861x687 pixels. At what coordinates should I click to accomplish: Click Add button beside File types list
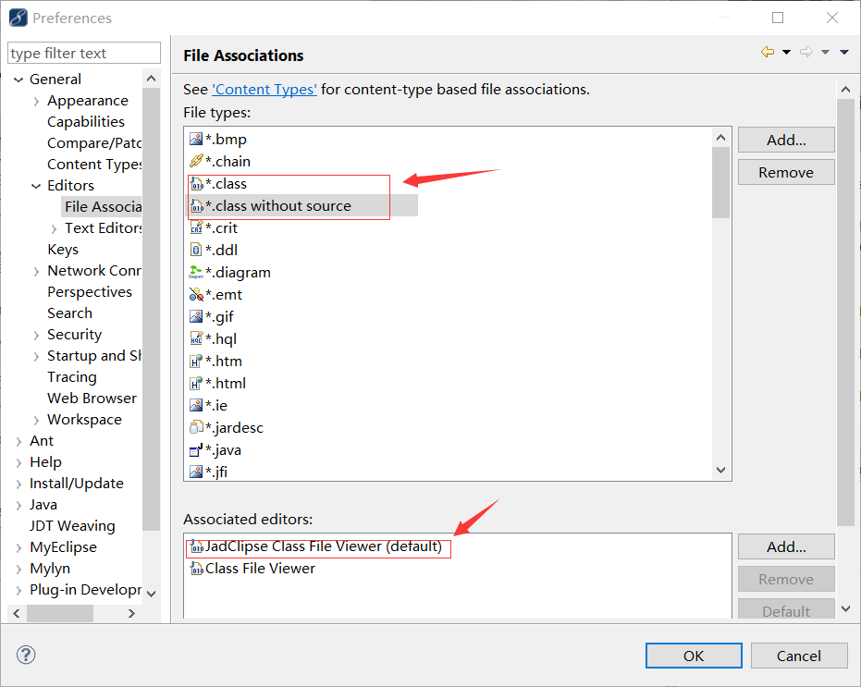pyautogui.click(x=786, y=141)
